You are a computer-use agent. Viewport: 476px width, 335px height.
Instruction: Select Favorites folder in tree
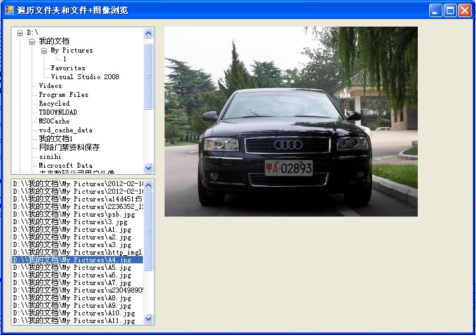[x=68, y=68]
